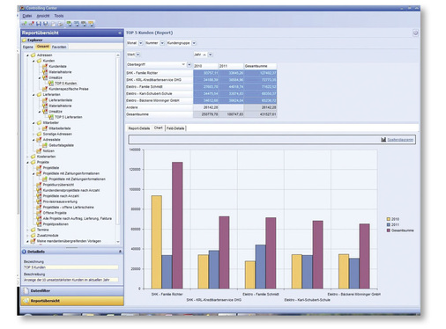
Task: Click the green plus new-report toolbar icon
Action: pos(24,24)
